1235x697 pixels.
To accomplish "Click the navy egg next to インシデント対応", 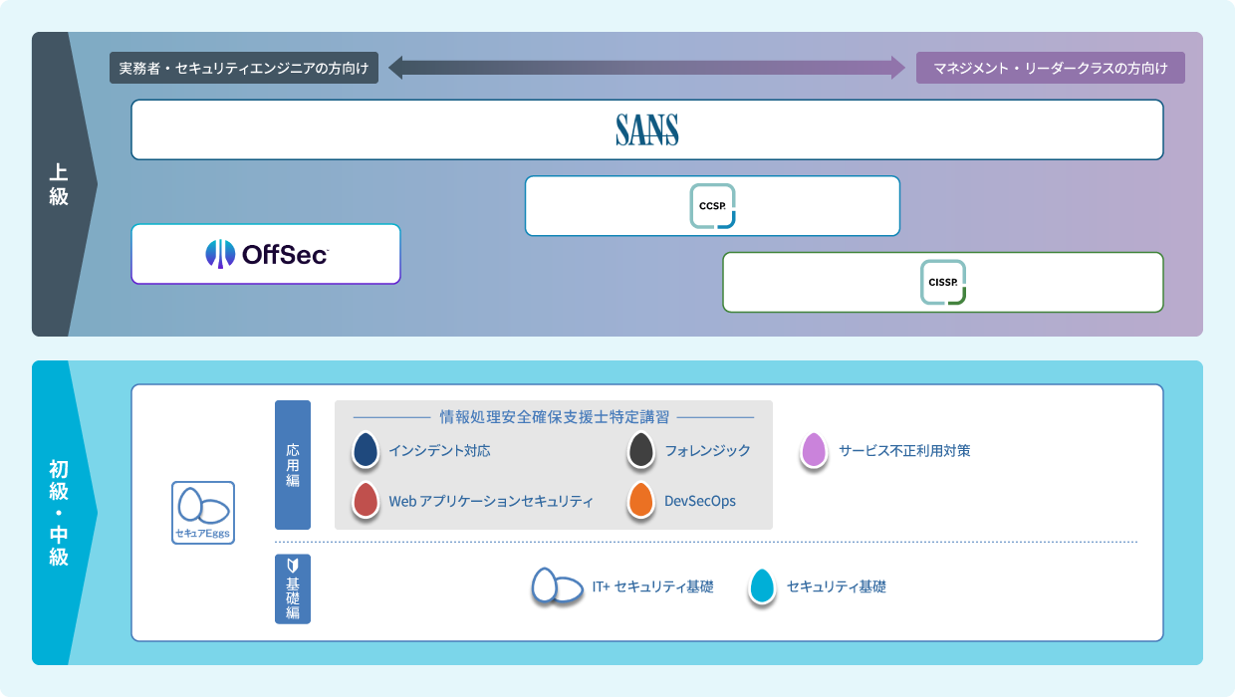I will tap(366, 450).
